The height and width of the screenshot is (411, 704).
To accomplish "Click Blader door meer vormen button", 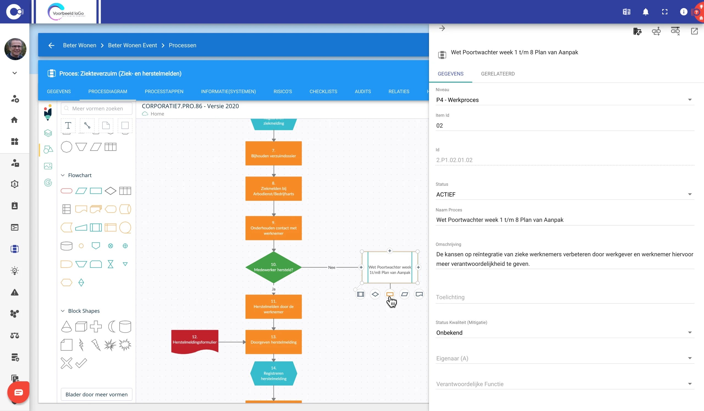I will (x=96, y=394).
